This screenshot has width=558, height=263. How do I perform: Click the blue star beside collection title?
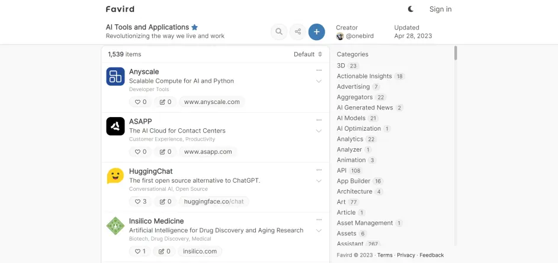click(195, 27)
